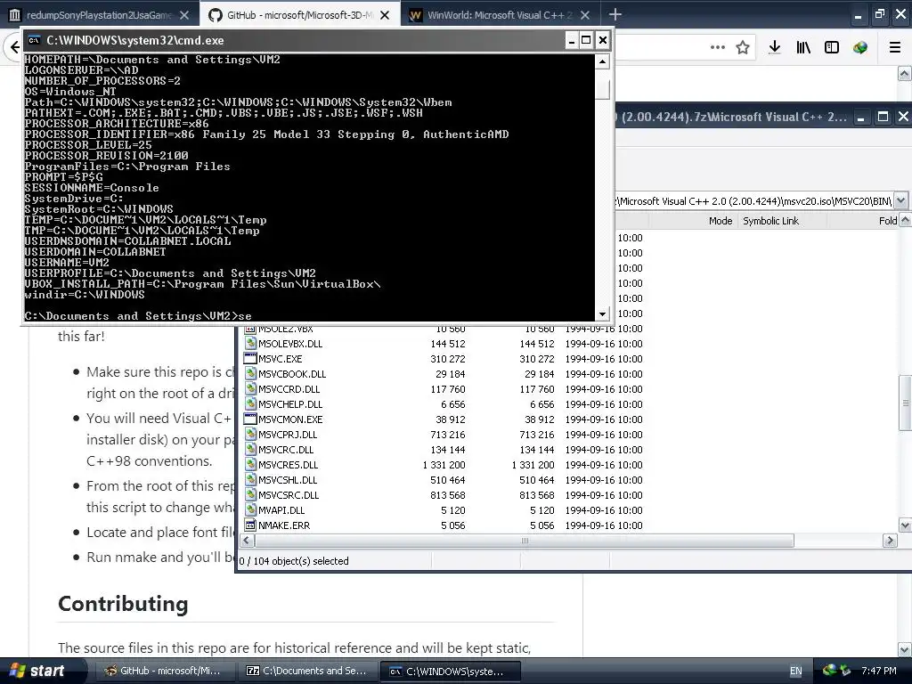Select MVAPI.DLL file icon

coord(250,509)
